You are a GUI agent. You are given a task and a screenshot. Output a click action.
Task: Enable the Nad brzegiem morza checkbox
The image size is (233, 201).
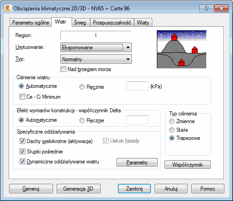[63, 69]
